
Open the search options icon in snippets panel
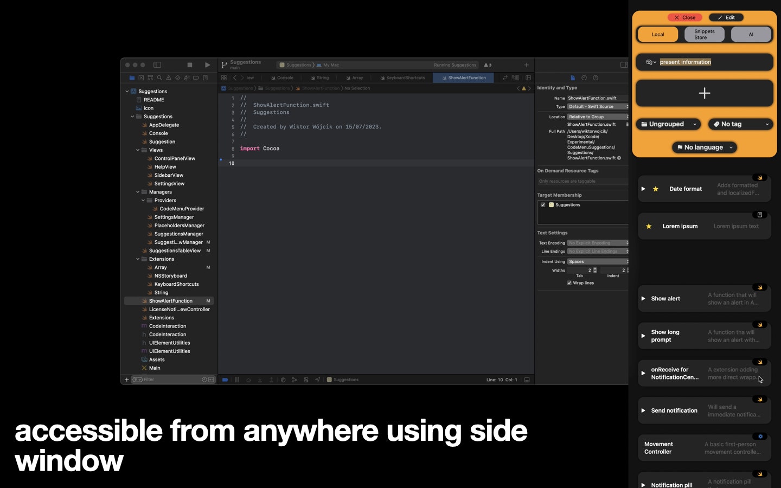coord(650,62)
